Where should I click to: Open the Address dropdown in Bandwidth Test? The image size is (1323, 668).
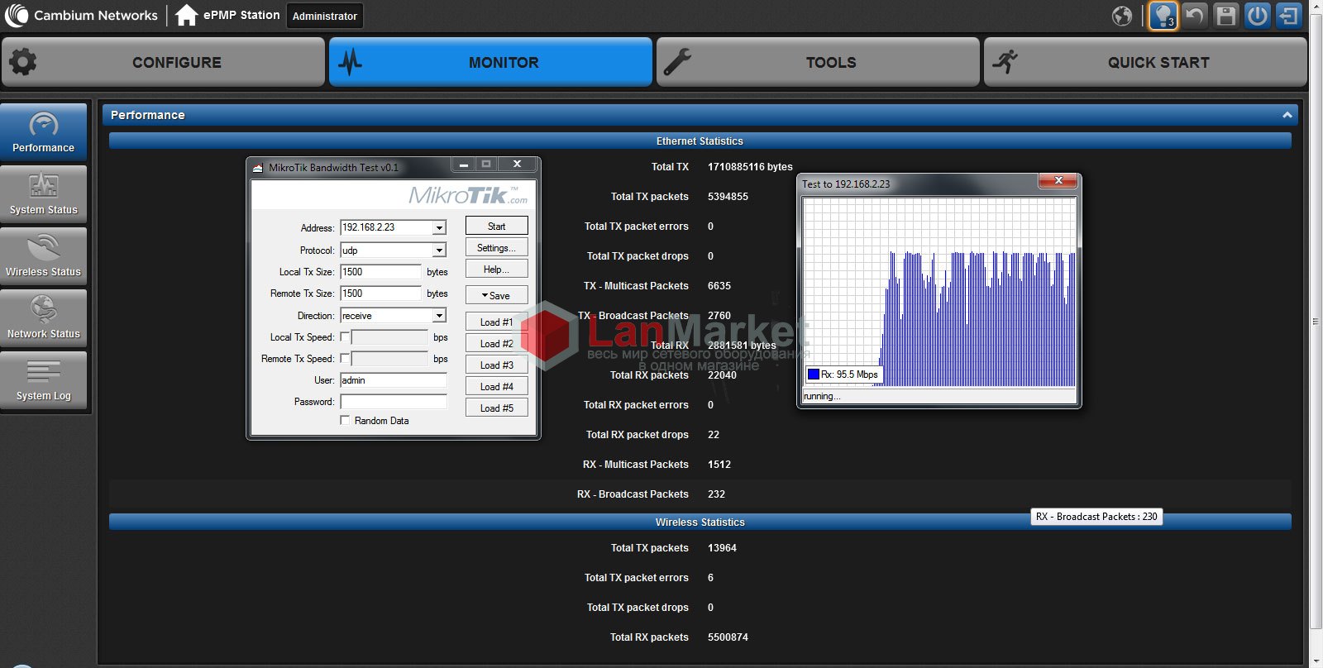439,227
